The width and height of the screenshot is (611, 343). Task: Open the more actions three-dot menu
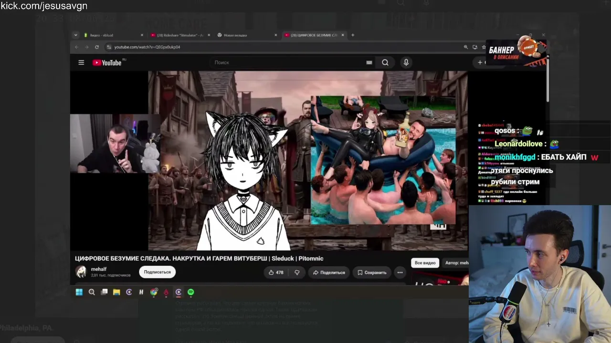[x=400, y=272]
